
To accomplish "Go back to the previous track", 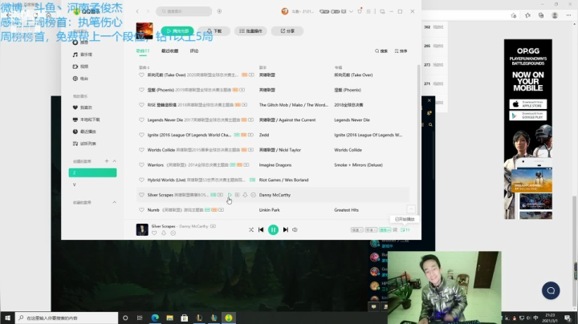I will (261, 229).
